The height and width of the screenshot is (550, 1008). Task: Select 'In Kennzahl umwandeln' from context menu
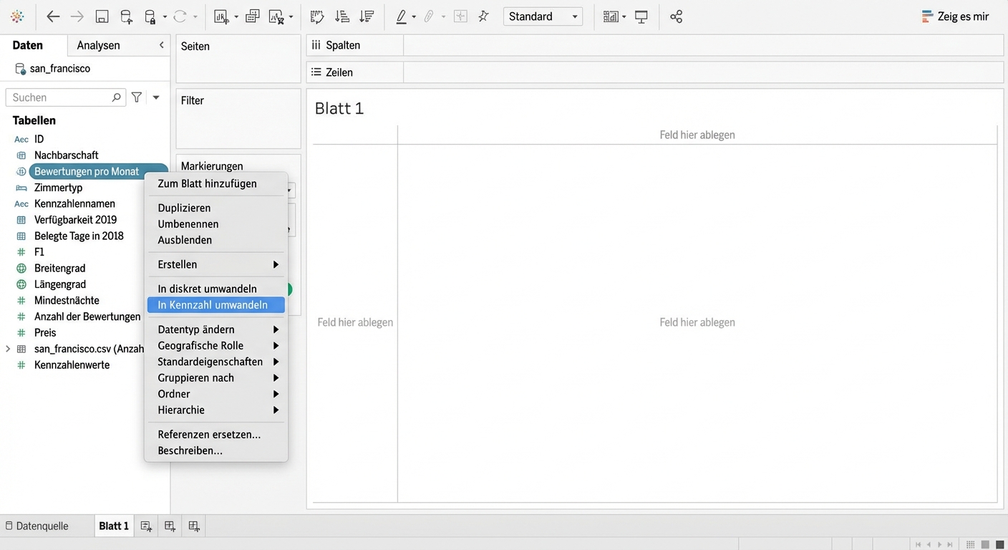[213, 305]
